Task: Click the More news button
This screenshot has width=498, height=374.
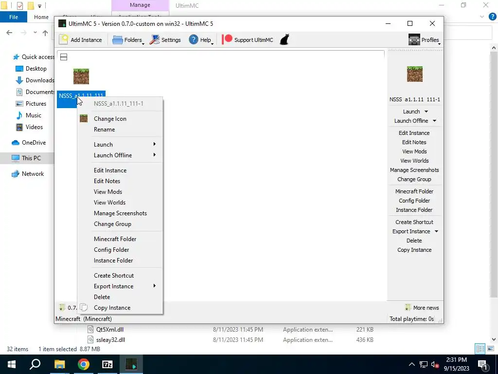Action: click(x=422, y=308)
